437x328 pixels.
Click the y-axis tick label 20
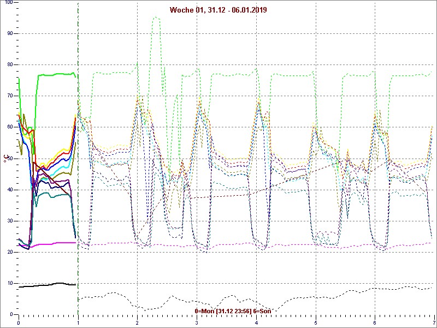10,253
